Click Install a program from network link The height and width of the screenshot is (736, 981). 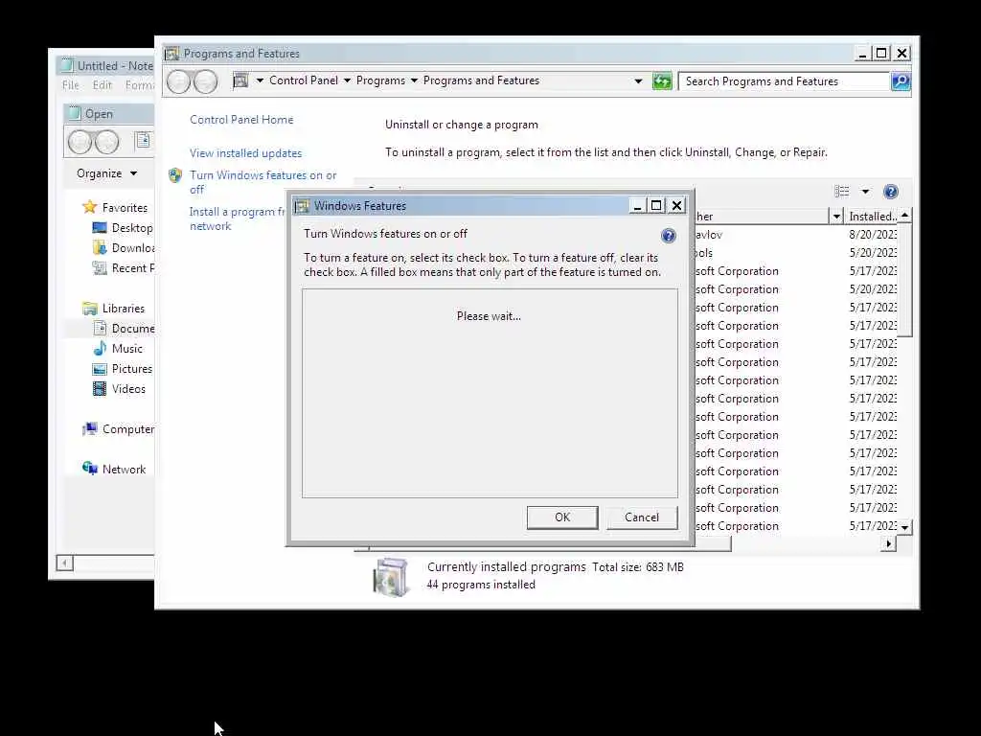pyautogui.click(x=238, y=219)
